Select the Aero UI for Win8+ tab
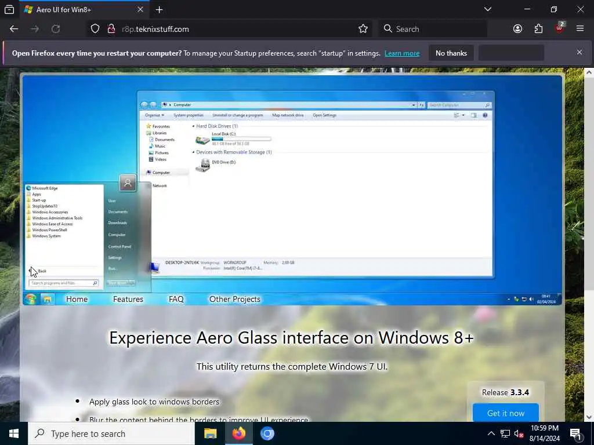594x445 pixels. [x=84, y=9]
